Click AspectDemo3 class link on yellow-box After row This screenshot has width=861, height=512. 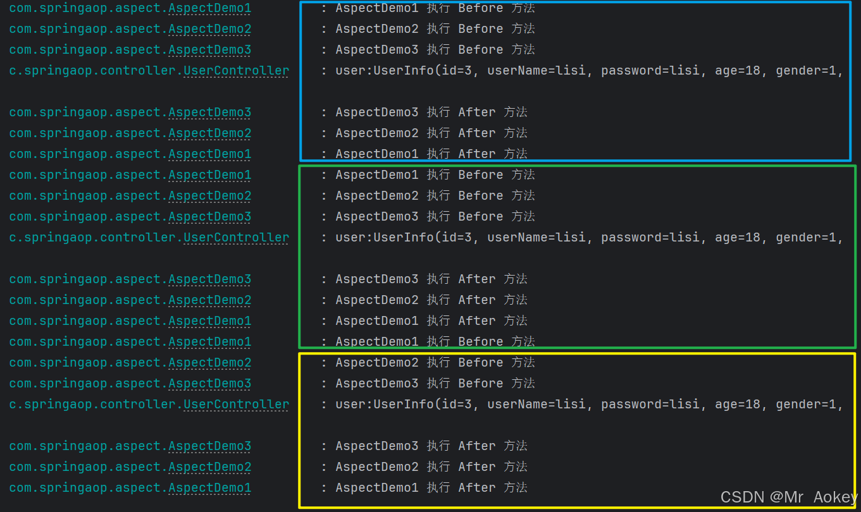click(209, 446)
